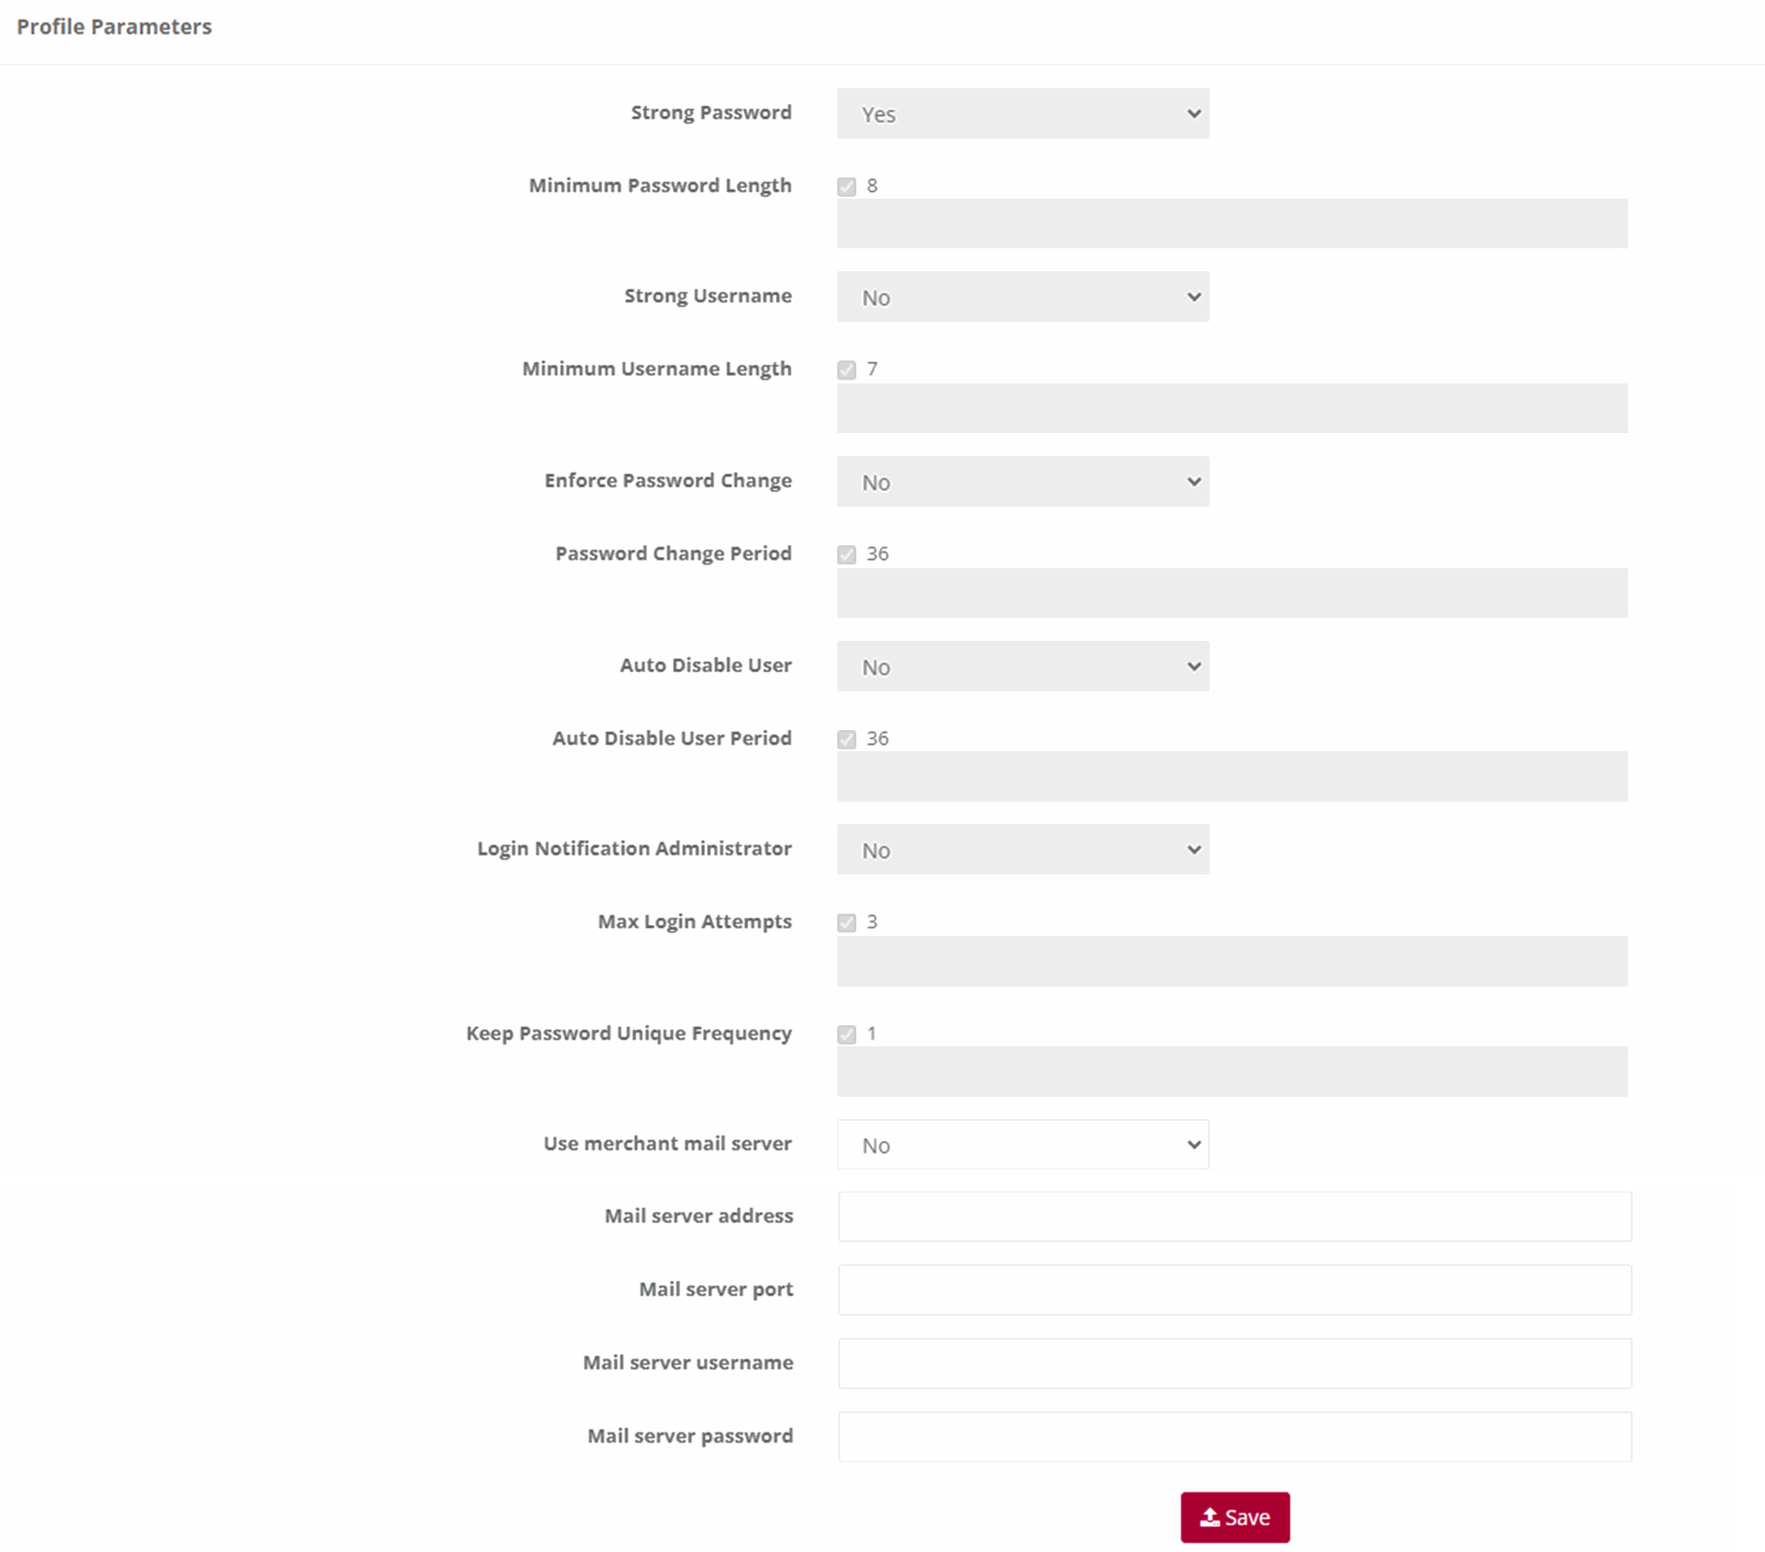
Task: Click the Minimum Password Length input box
Action: 1232,223
